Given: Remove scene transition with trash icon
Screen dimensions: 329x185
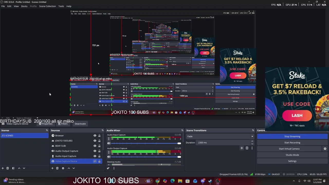Looking at the screenshot, I should (247, 148).
